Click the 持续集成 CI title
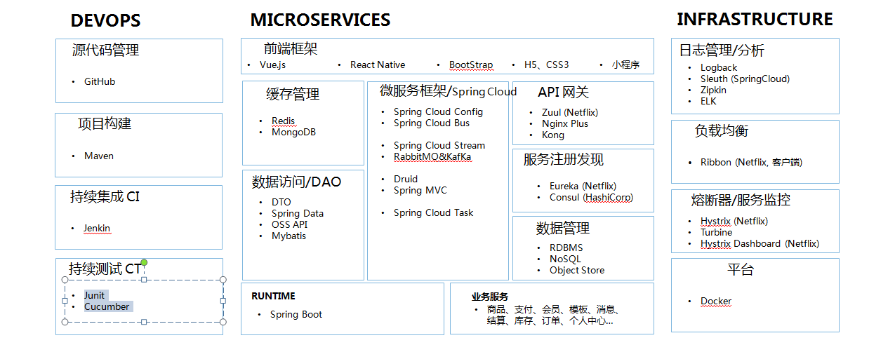 (105, 196)
